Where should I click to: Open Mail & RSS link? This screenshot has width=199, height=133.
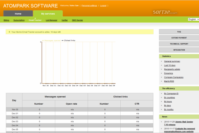point(169,81)
